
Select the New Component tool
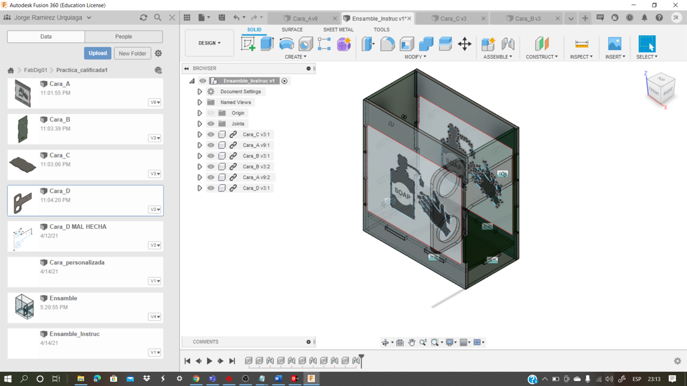(x=488, y=44)
